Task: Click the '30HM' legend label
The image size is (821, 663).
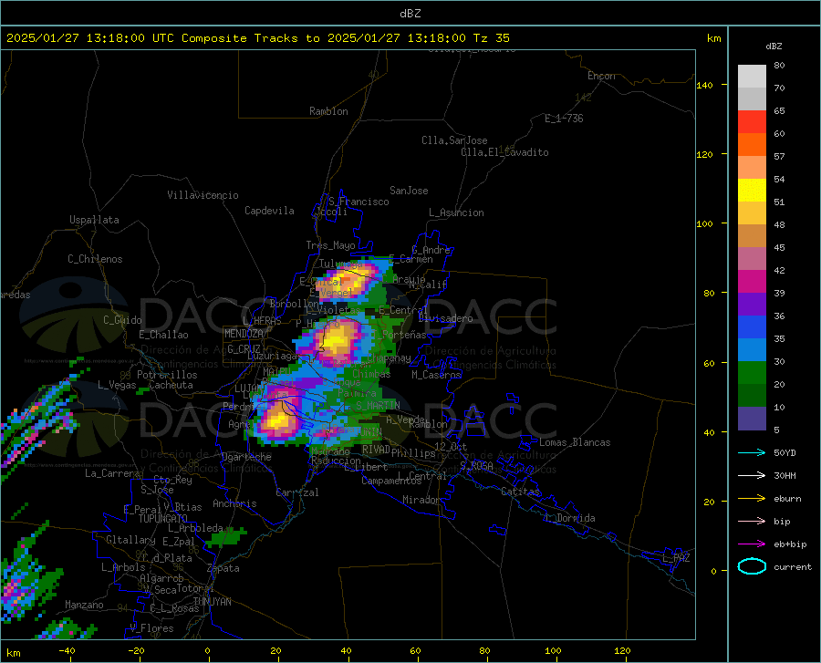Action: tap(785, 476)
